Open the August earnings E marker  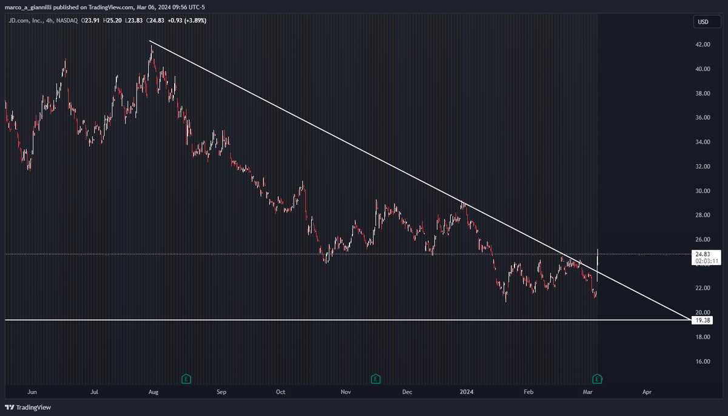click(187, 379)
